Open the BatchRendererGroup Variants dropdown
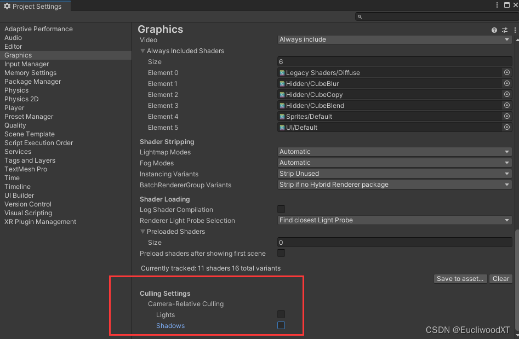Image resolution: width=519 pixels, height=339 pixels. [x=395, y=185]
